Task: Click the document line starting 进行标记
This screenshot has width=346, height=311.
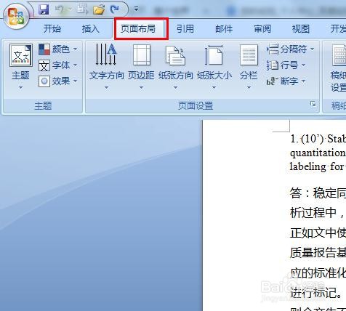Action: 316,293
